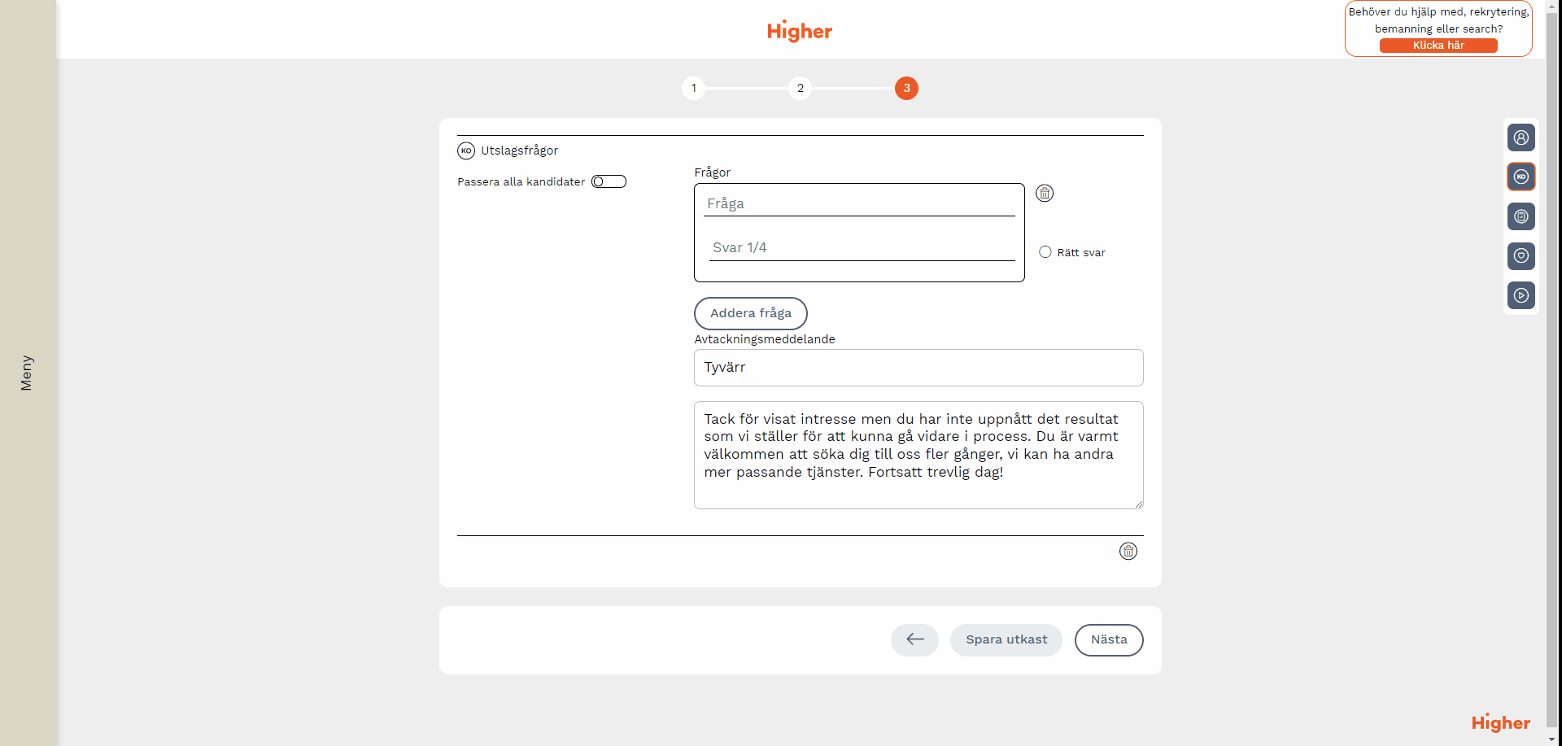The image size is (1562, 746).
Task: Click the play video sidebar icon
Action: [1521, 295]
